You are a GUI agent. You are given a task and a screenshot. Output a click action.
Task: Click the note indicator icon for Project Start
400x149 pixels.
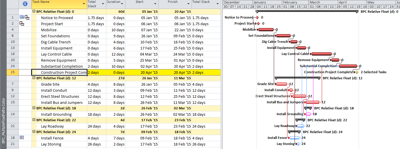tap(22, 24)
